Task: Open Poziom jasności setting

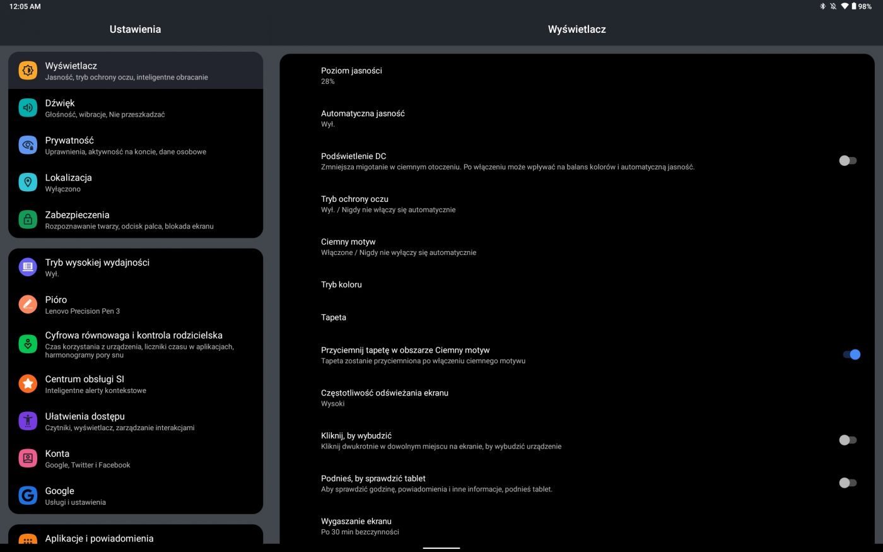Action: click(577, 76)
